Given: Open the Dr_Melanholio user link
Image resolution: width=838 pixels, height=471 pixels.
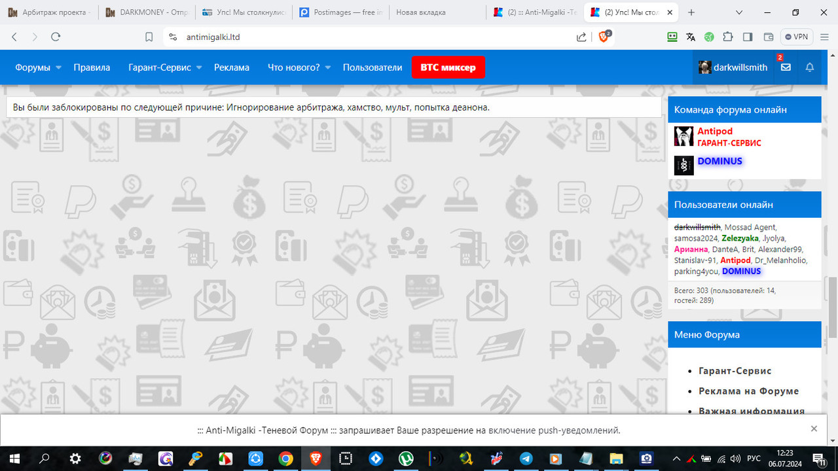Looking at the screenshot, I should (781, 260).
